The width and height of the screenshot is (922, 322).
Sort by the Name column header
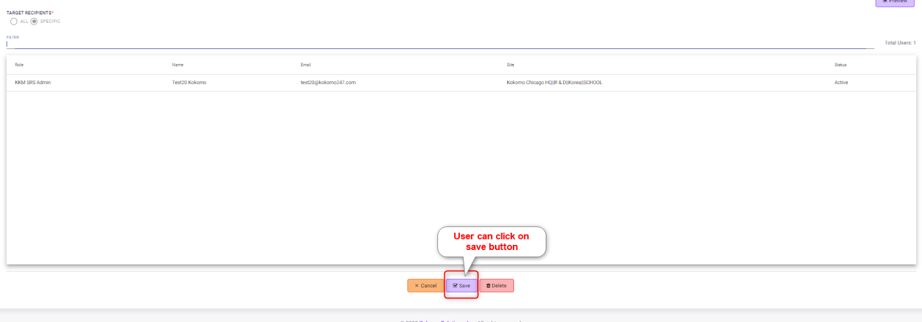point(177,65)
